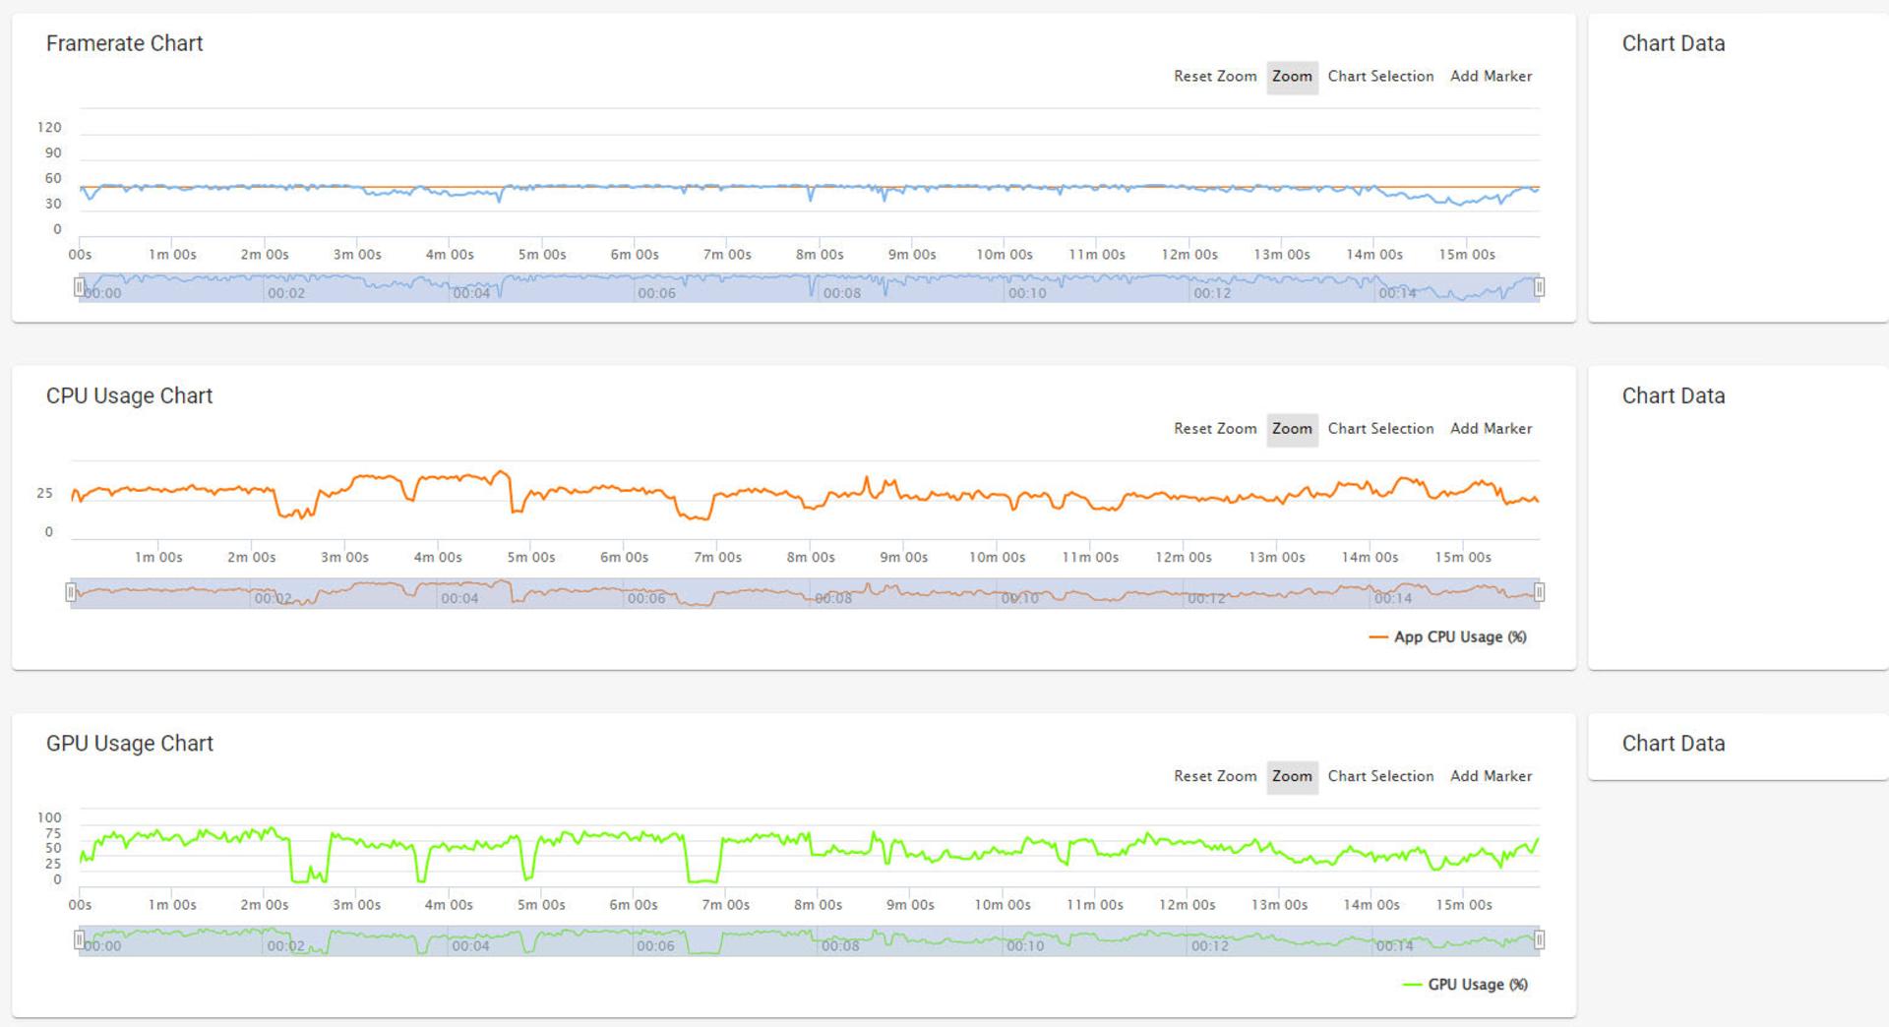Click the left handle of the Framerate range navigator

(79, 287)
